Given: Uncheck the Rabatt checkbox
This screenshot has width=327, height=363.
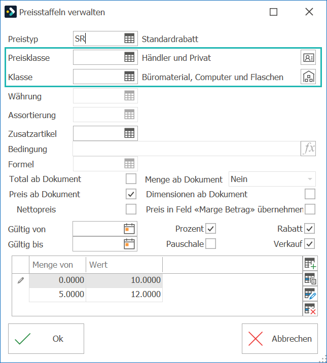Looking at the screenshot, I should point(309,229).
